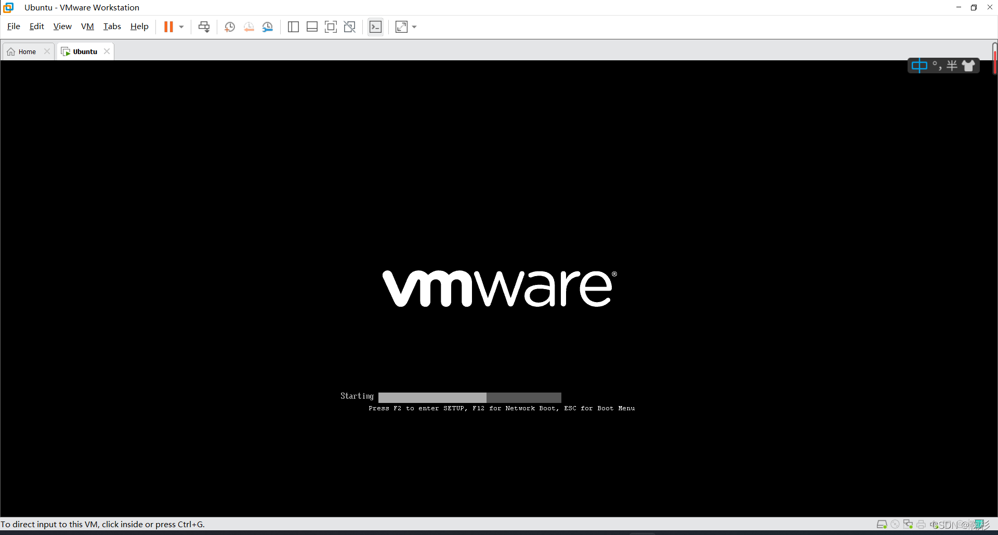The width and height of the screenshot is (998, 535).
Task: Enter full screen mode
Action: point(331,27)
